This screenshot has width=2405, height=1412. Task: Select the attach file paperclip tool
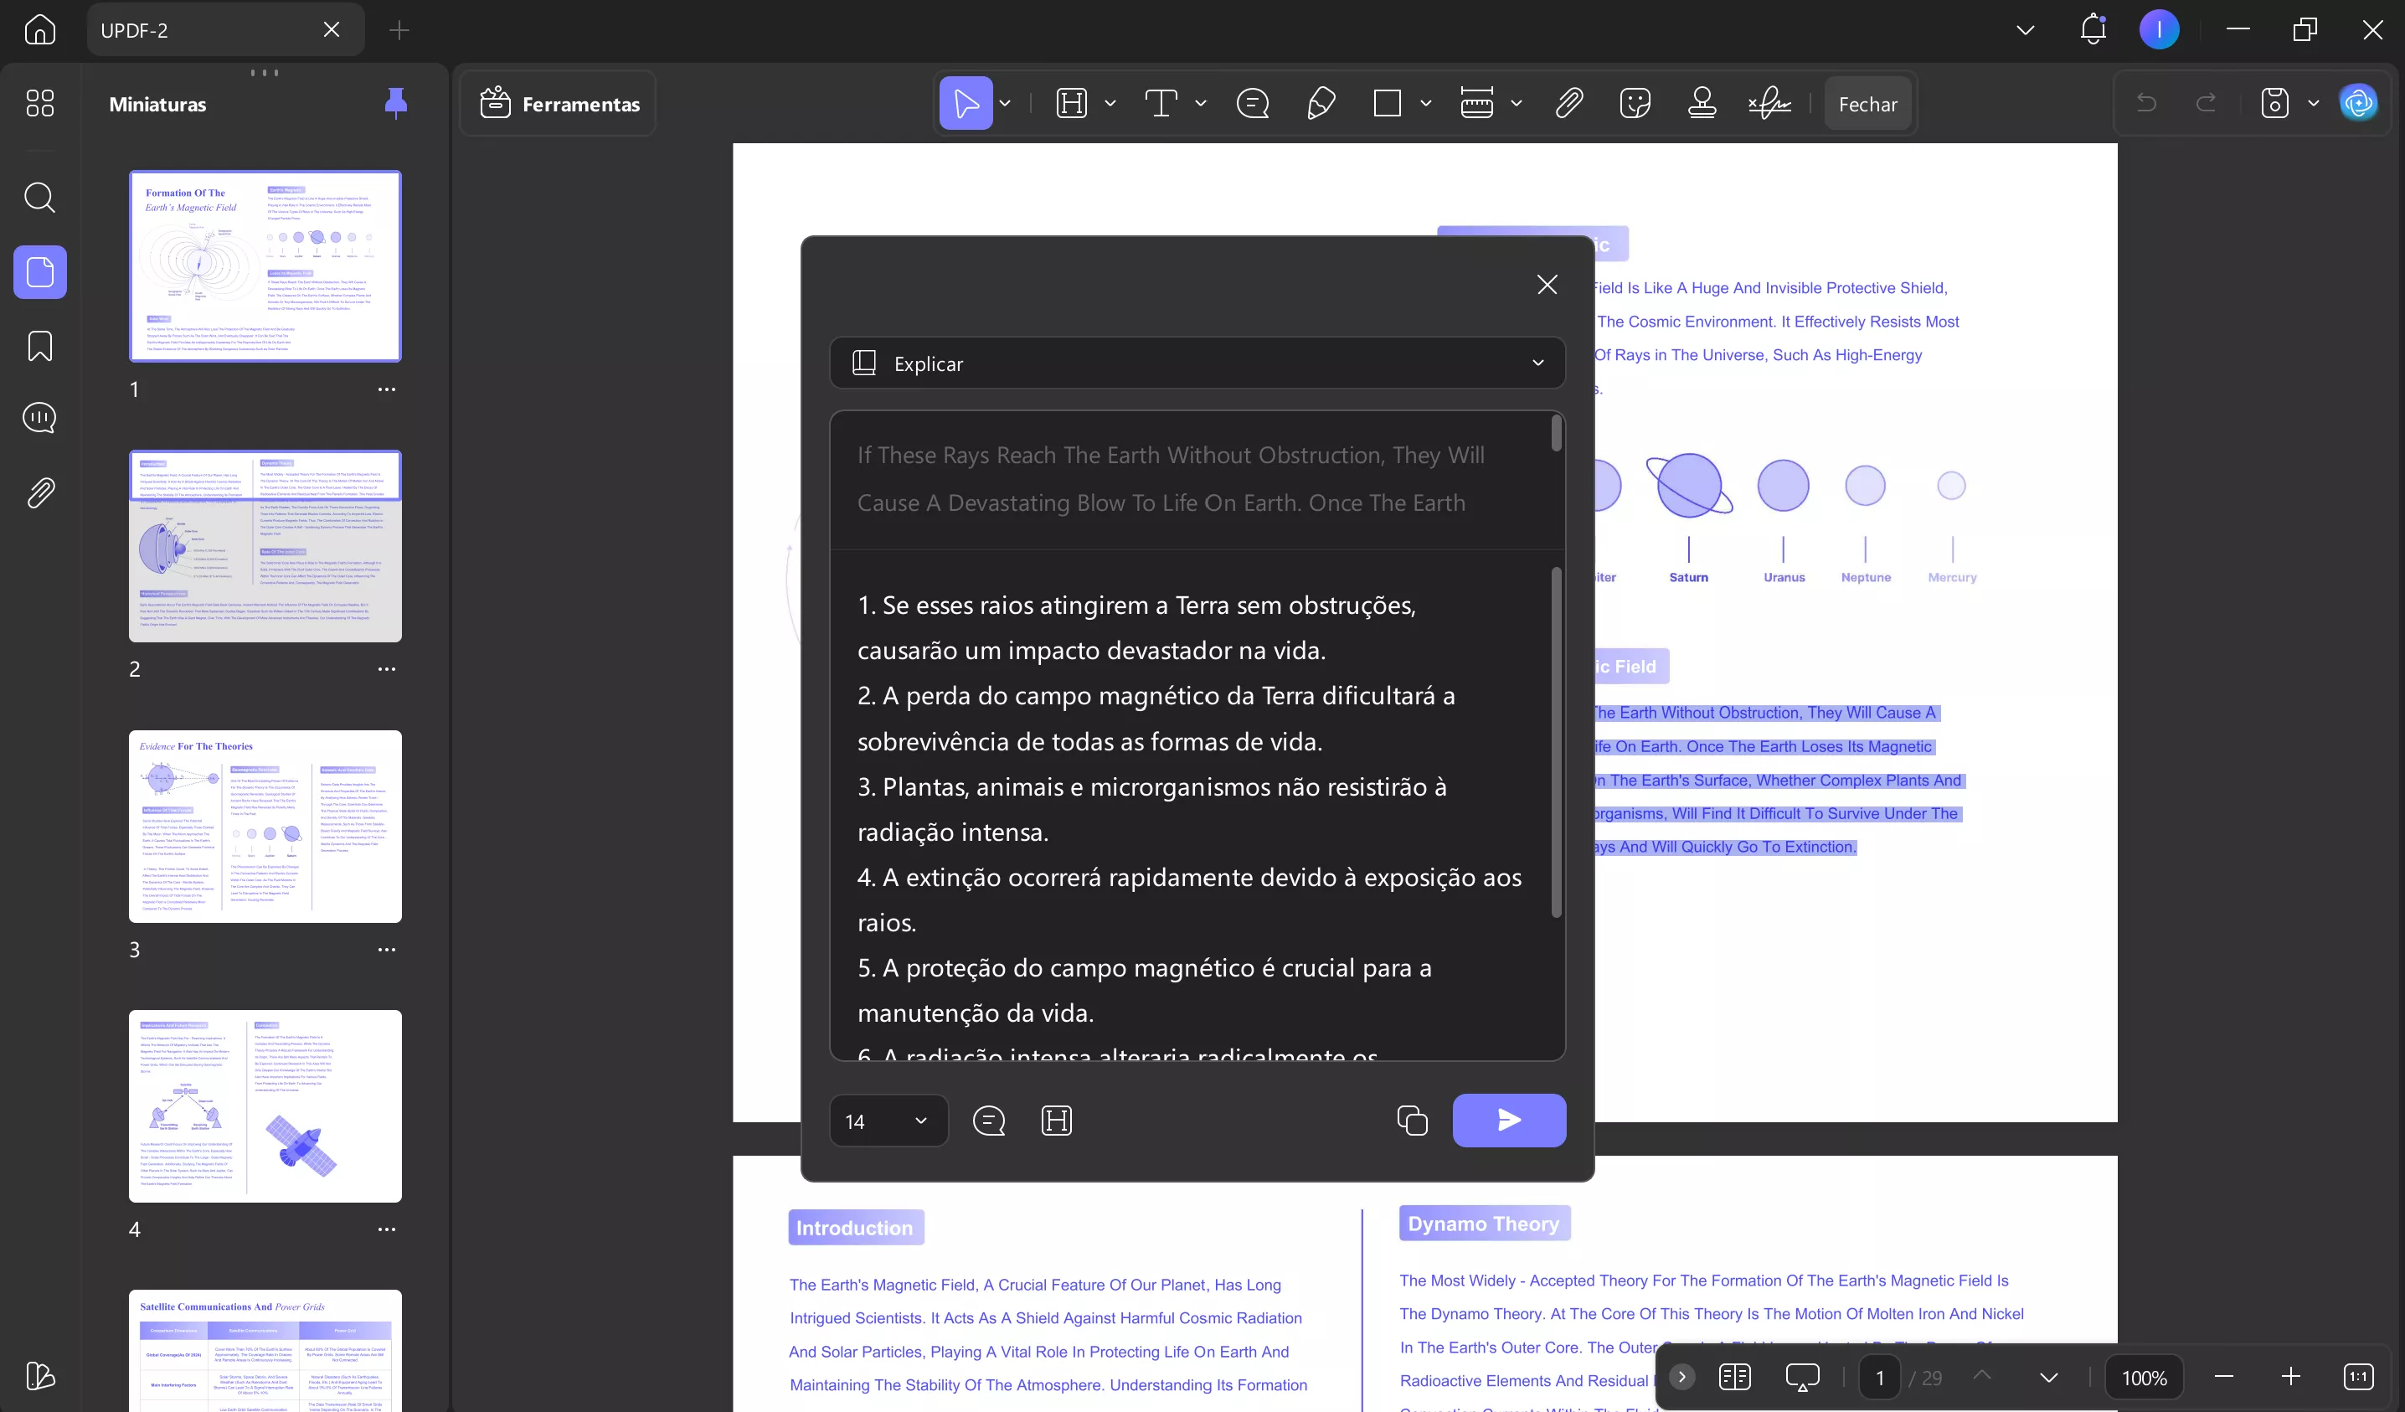[x=1569, y=103]
